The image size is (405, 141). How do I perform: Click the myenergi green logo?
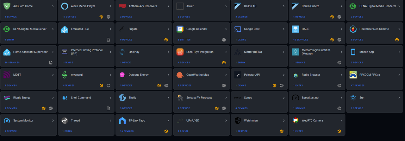(65, 75)
